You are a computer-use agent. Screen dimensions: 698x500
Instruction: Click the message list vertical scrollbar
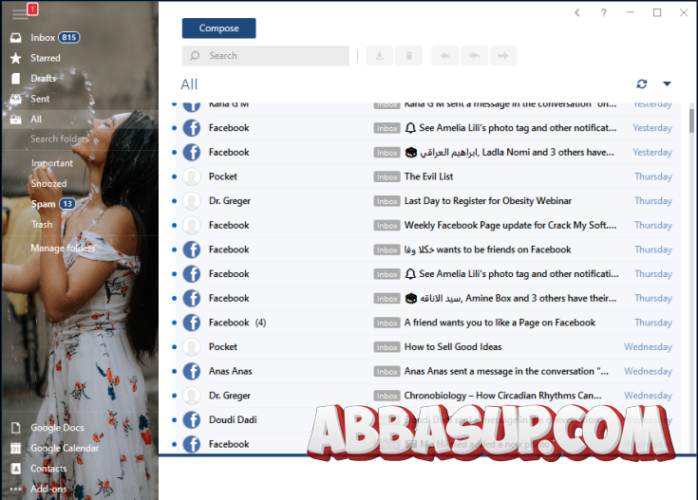(x=691, y=120)
